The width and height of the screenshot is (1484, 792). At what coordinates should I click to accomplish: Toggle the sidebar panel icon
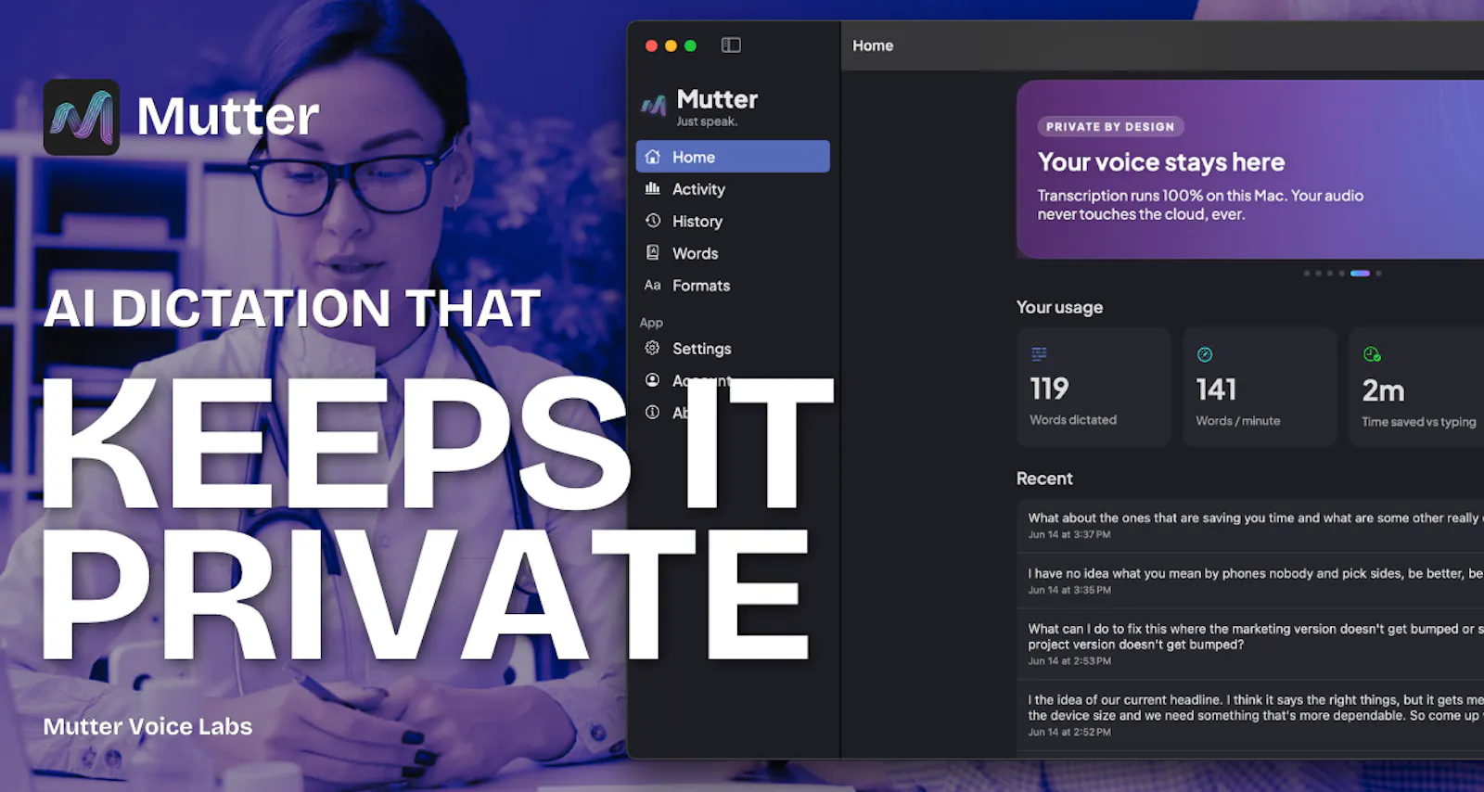click(x=731, y=45)
